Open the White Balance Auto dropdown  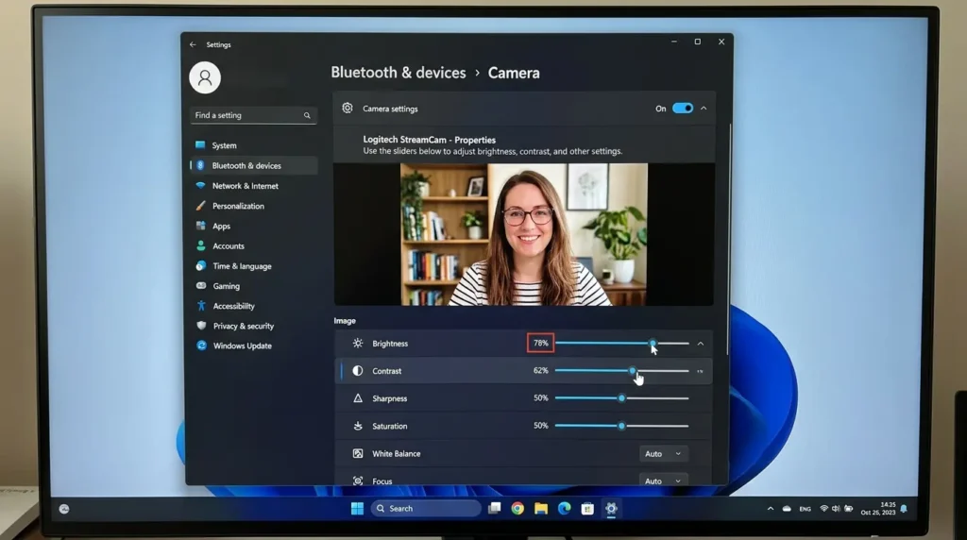[663, 454]
